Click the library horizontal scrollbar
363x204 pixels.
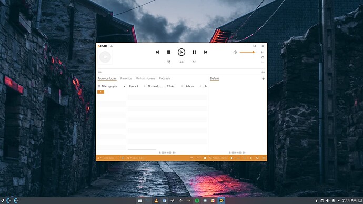pos(142,149)
